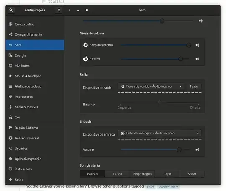Open the Dispositivo de saída dropdown
The width and height of the screenshot is (226, 191).
pyautogui.click(x=151, y=86)
